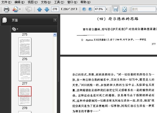This screenshot has width=157, height=113.
Task: Open the 文件 (File) menu
Action: [6, 2]
